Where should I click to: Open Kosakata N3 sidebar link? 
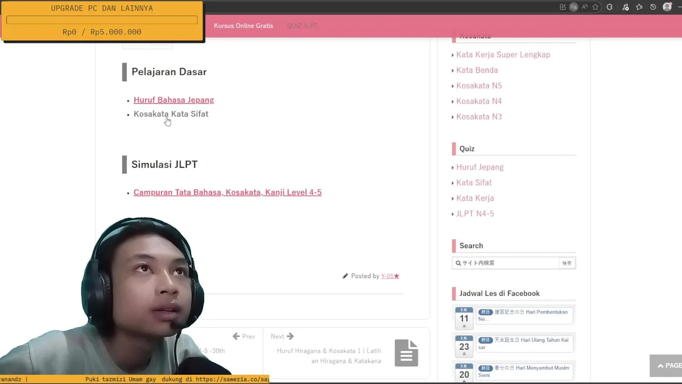pyautogui.click(x=479, y=116)
